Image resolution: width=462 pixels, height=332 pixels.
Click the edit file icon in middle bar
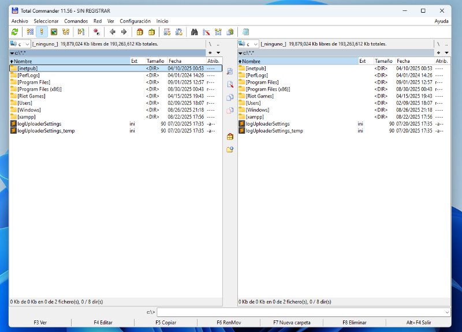pos(230,84)
